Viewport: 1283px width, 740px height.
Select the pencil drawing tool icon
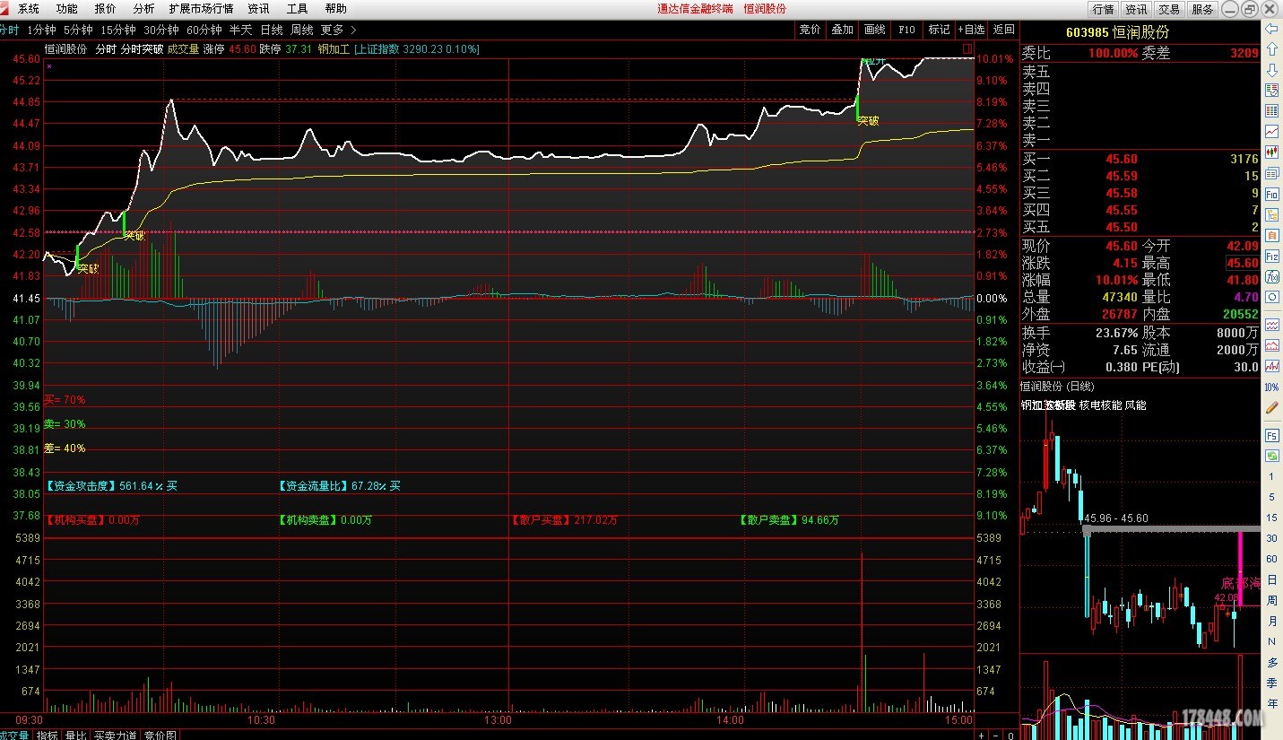(1271, 407)
